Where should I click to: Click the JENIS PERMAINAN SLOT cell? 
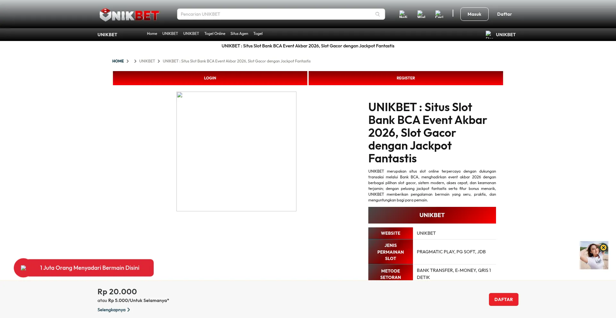(x=390, y=252)
